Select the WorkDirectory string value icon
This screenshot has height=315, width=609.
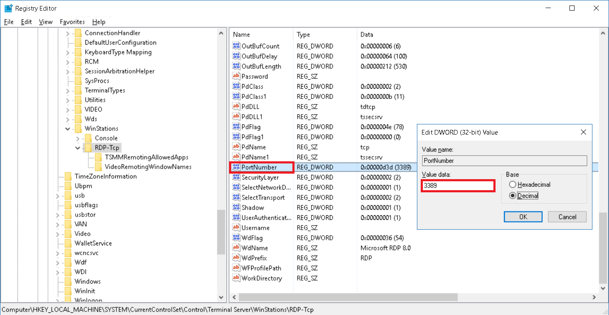click(236, 278)
